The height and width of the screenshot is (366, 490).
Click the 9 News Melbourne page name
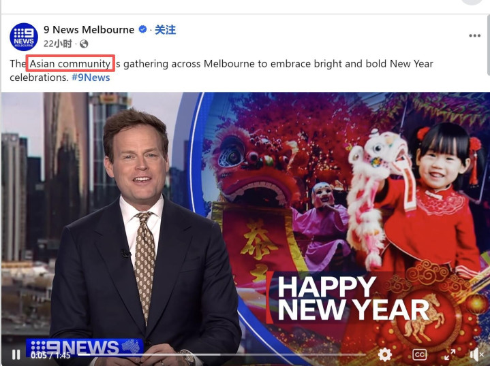[x=89, y=30]
